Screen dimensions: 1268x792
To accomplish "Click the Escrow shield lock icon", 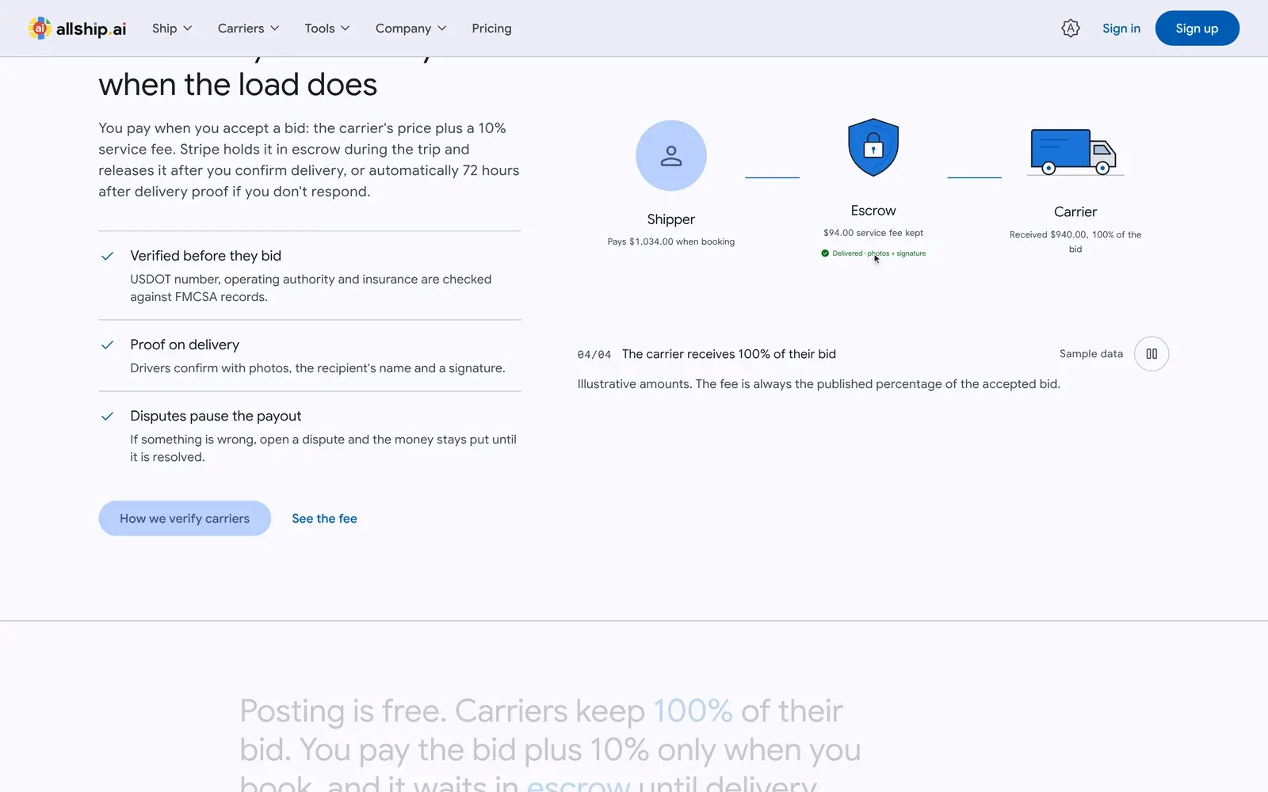I will point(873,147).
